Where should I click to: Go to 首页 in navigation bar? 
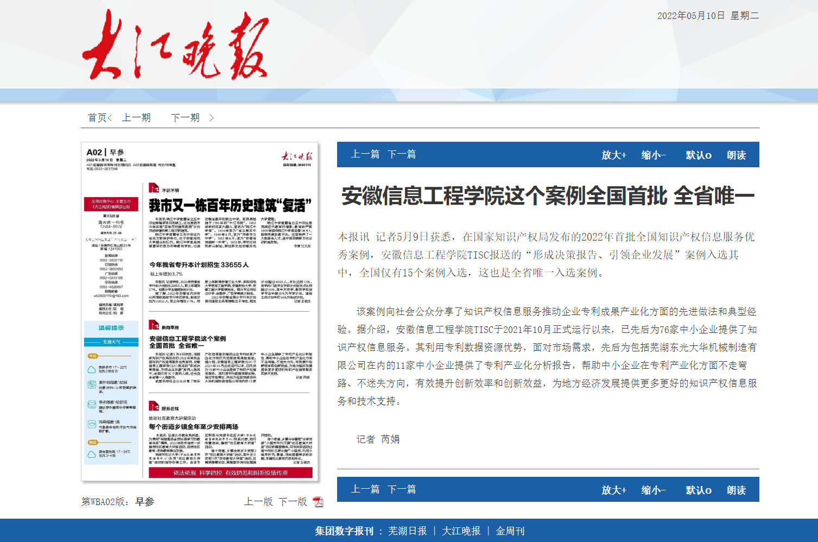tap(97, 118)
